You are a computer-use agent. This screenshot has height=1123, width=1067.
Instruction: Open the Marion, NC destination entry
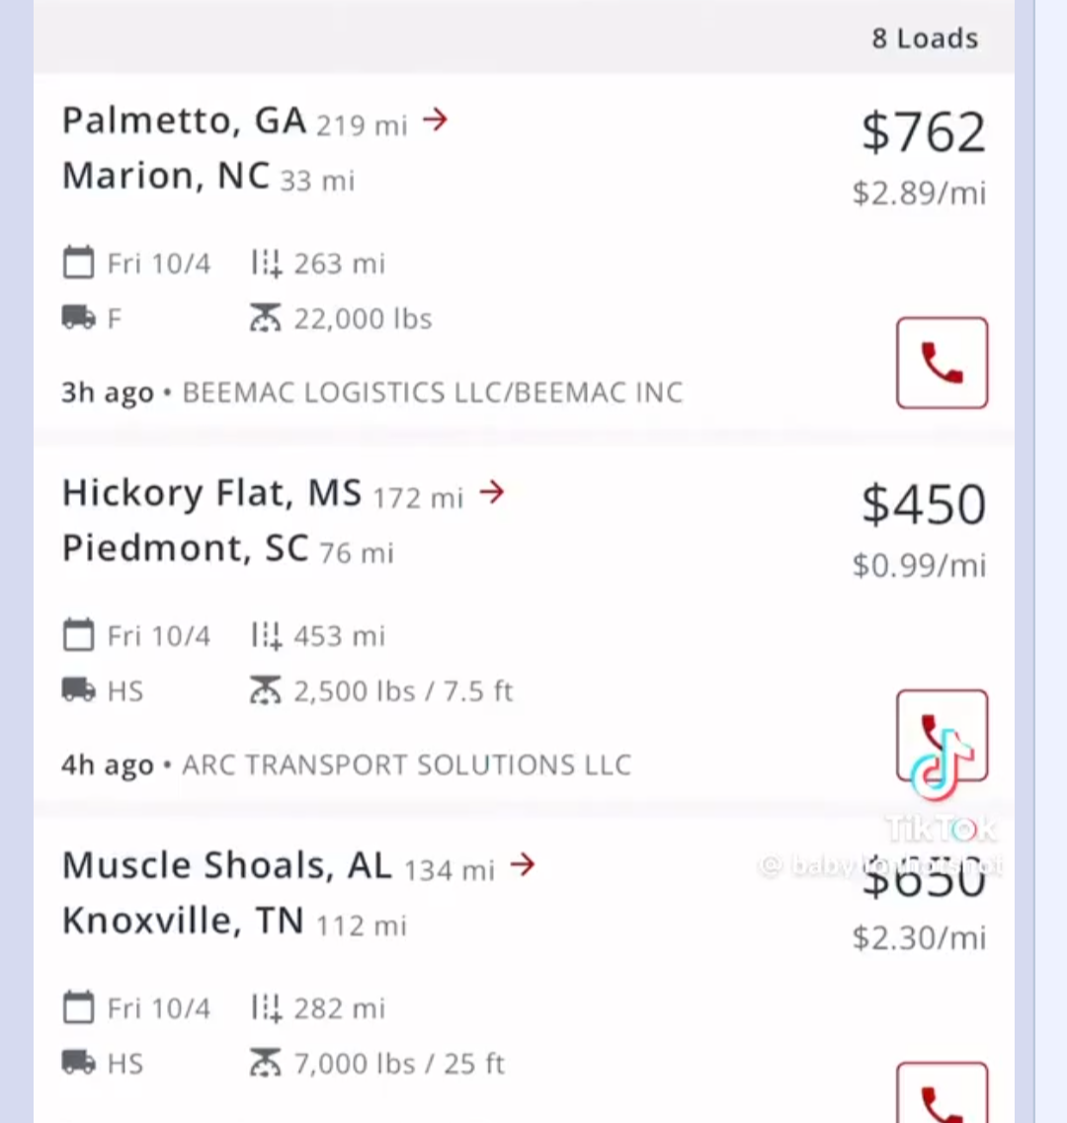(x=166, y=176)
